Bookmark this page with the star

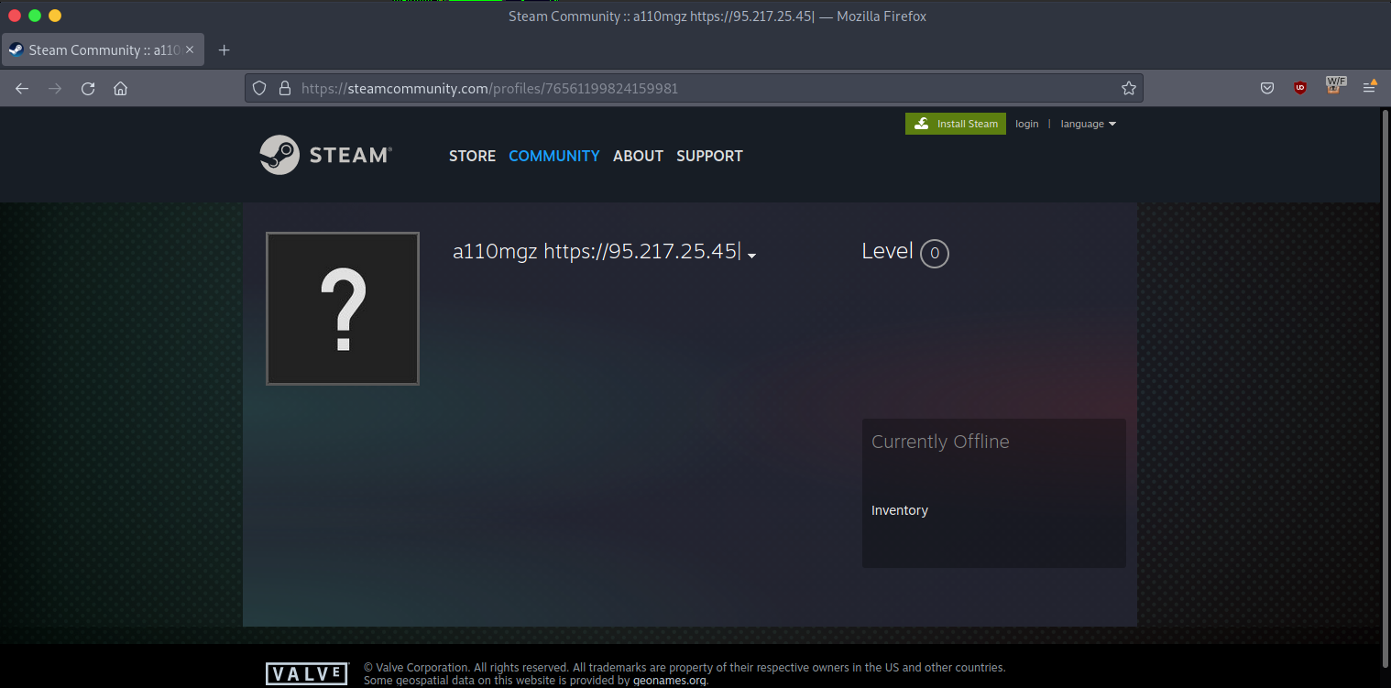click(x=1129, y=89)
